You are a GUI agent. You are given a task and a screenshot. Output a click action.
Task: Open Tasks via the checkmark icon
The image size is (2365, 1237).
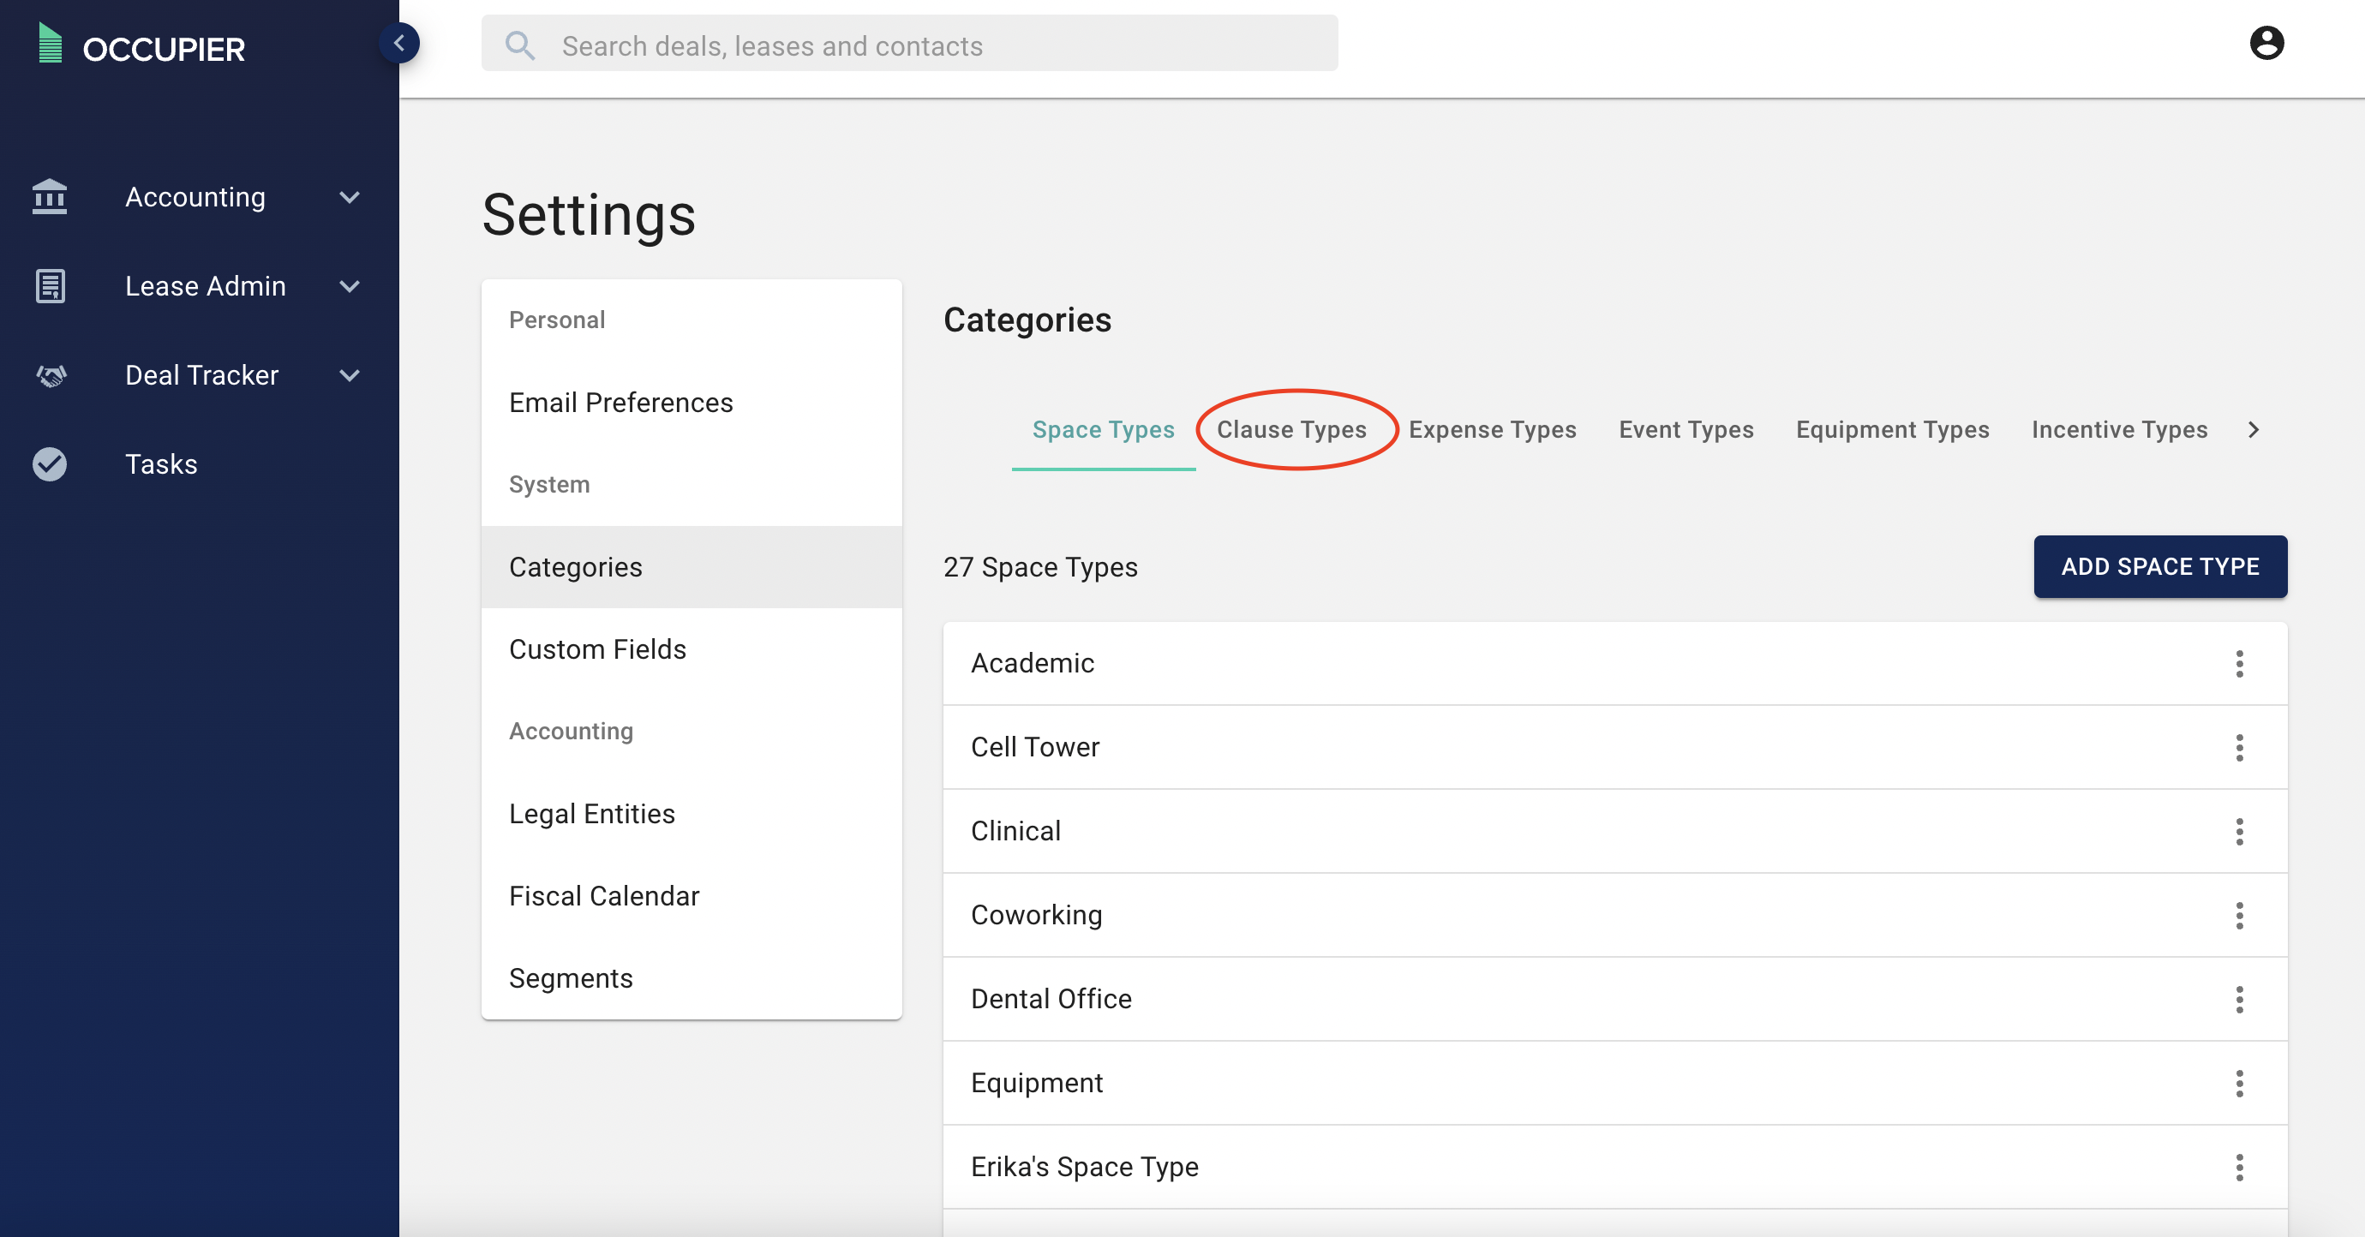[51, 463]
